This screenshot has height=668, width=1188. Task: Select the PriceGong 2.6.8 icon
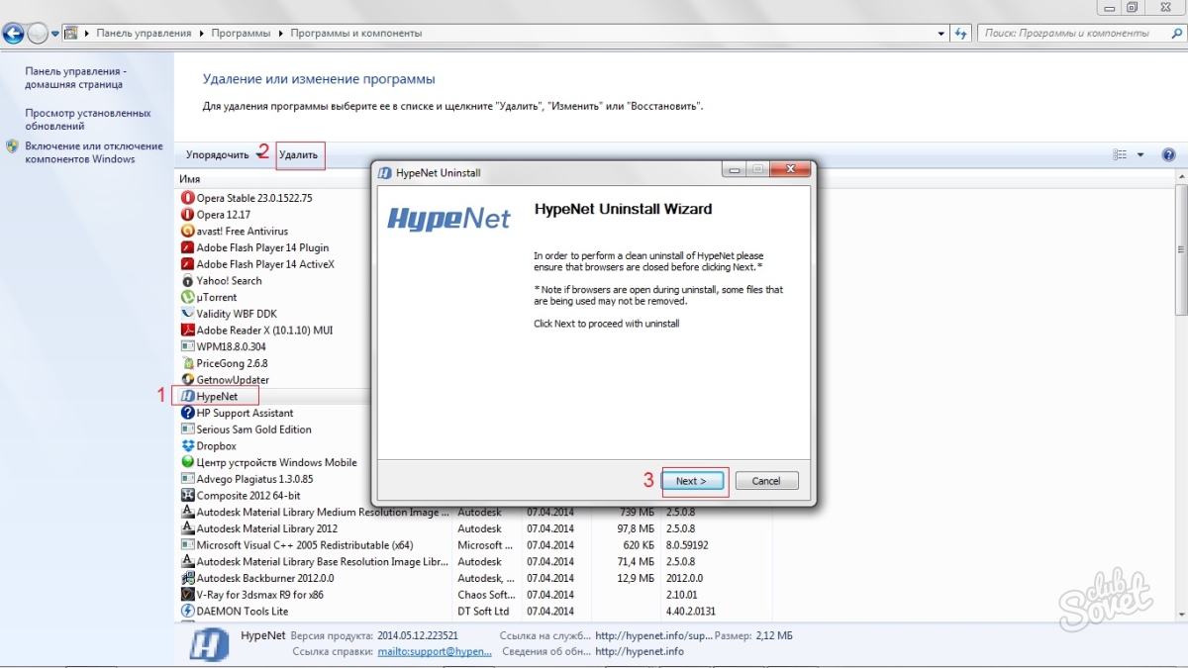(x=188, y=363)
